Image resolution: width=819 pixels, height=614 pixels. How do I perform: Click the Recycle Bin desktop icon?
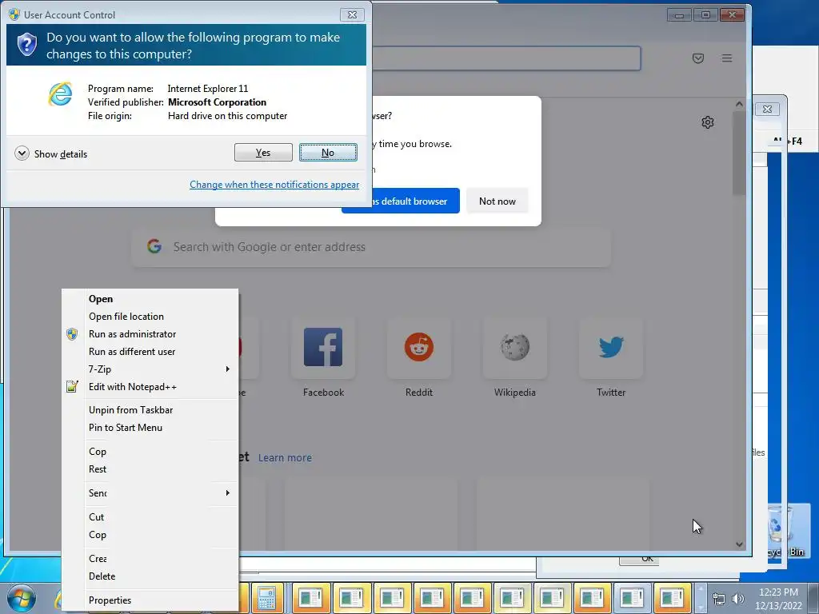(787, 531)
